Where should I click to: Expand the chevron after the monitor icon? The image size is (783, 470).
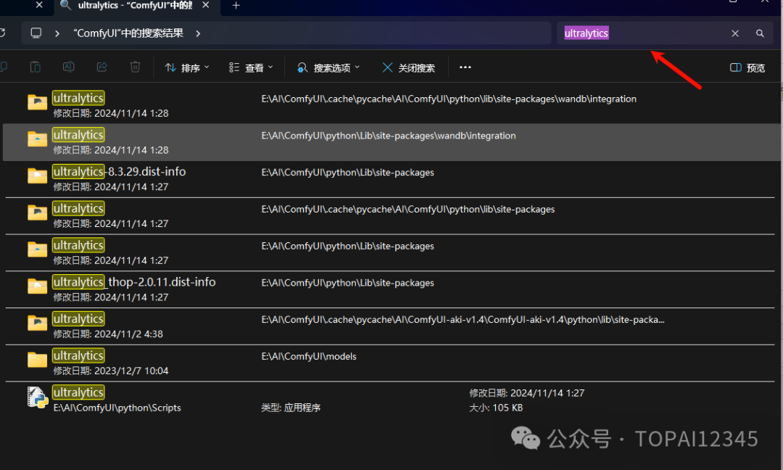(x=57, y=33)
